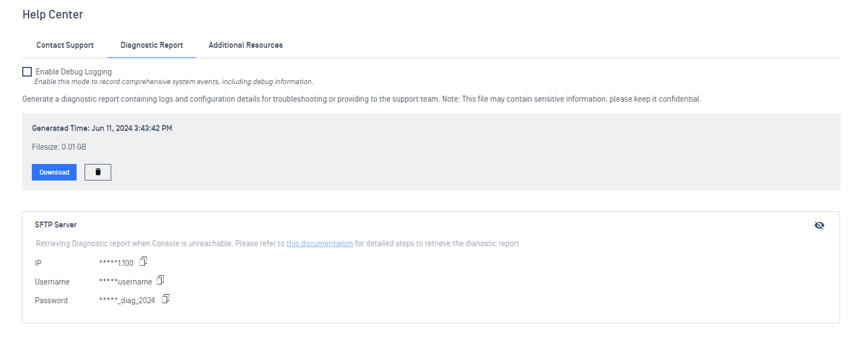Click the Filesize 0.01 GB text
The image size is (855, 340).
point(59,147)
